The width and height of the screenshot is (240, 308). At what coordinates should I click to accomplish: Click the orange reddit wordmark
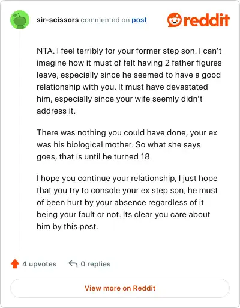tap(206, 20)
